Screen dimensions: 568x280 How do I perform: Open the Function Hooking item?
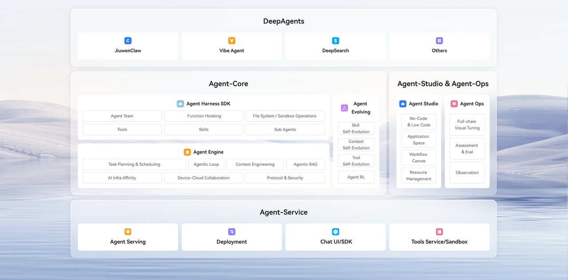point(204,116)
